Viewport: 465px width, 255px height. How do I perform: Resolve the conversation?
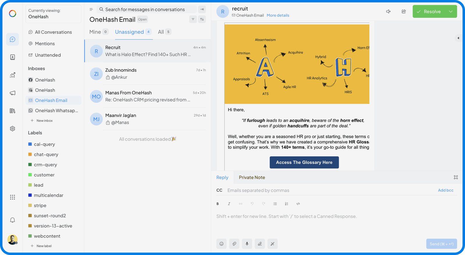(x=429, y=12)
